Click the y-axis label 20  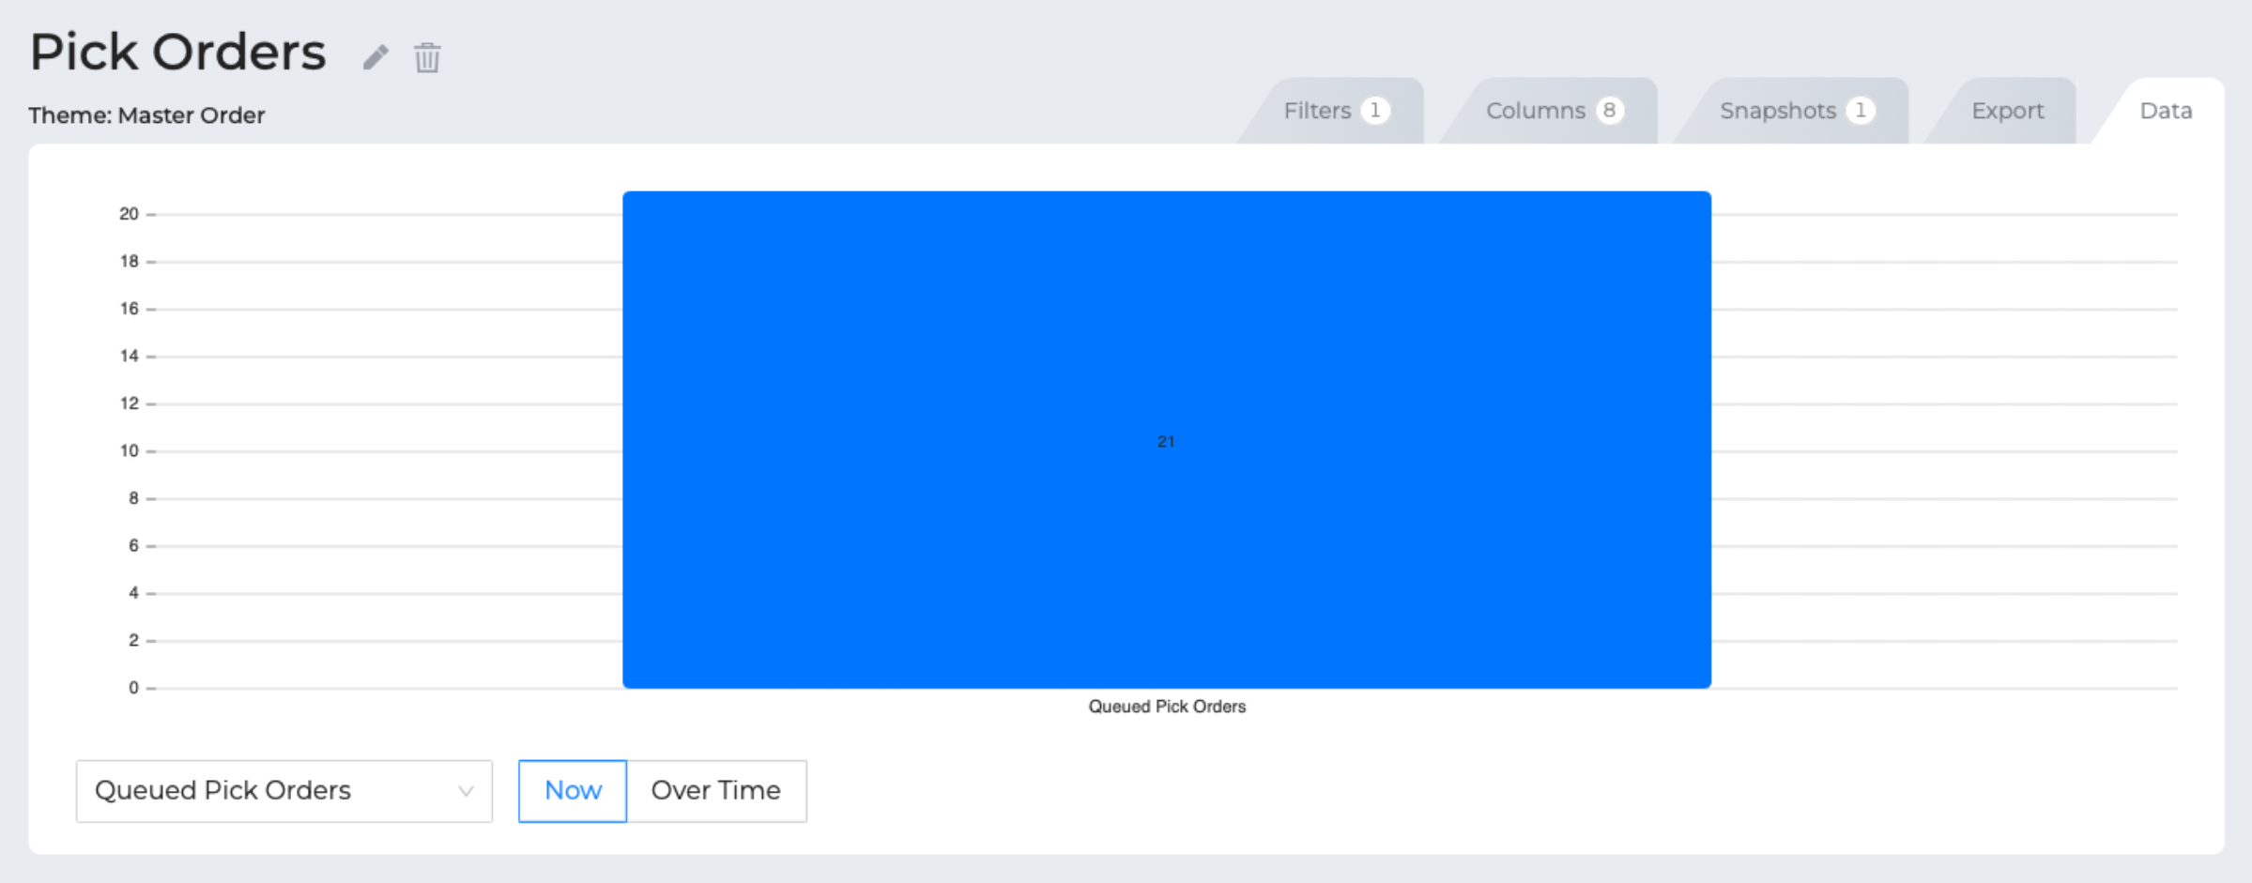[129, 214]
